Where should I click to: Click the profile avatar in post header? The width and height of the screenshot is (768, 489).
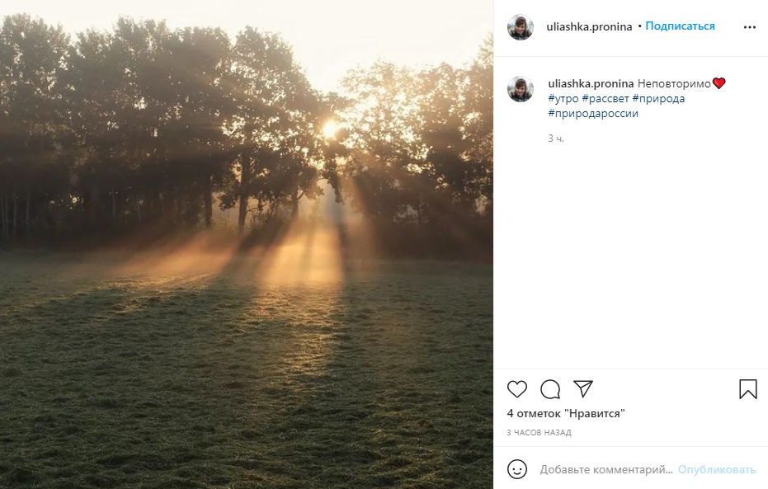point(520,27)
